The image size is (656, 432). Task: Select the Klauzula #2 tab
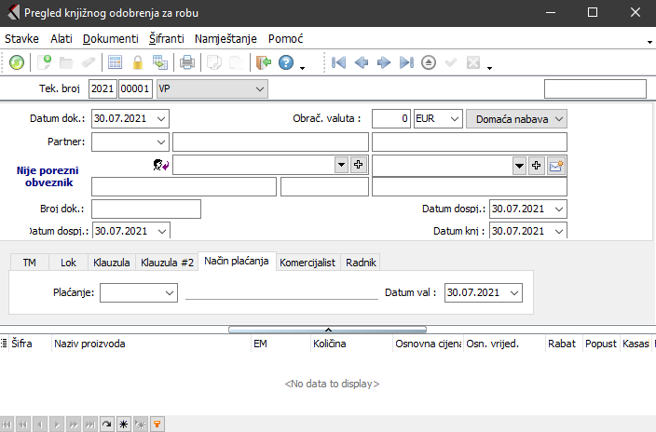pos(167,263)
